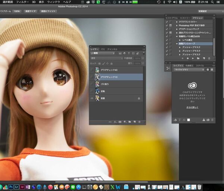Open the フィルター menu

pos(22,2)
